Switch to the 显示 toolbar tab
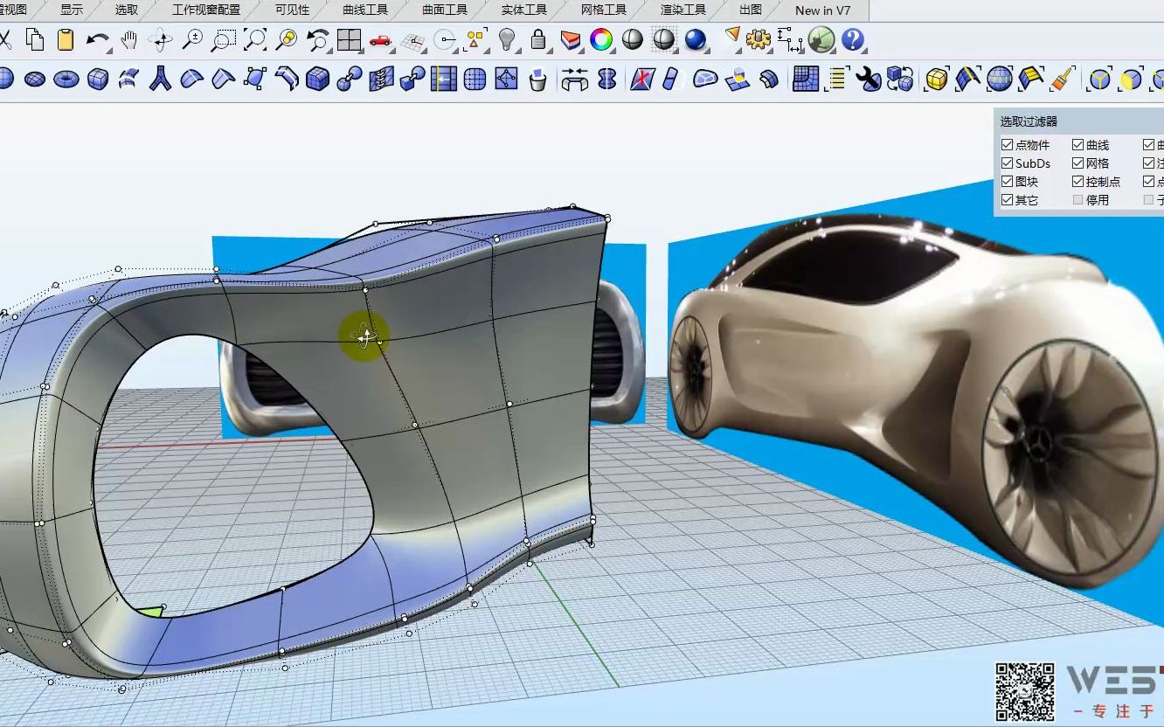The image size is (1164, 727). [72, 10]
